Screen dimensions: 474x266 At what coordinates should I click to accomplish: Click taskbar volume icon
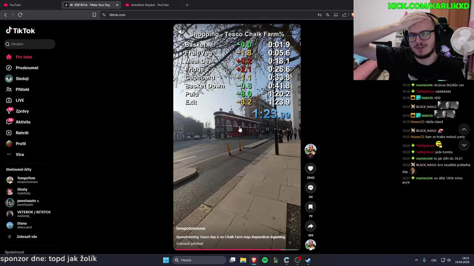click(448, 260)
